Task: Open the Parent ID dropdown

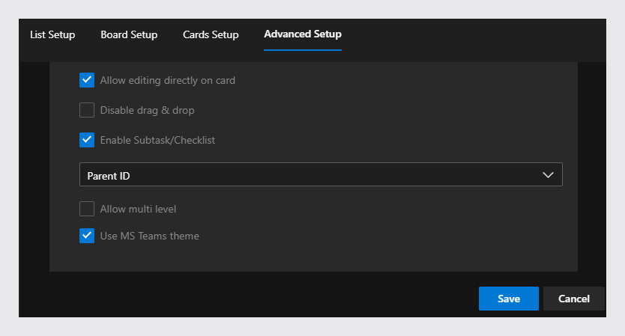Action: click(321, 174)
